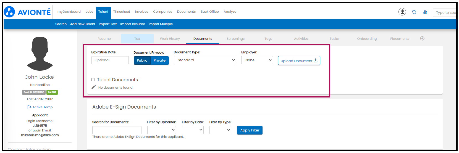The image size is (459, 153).
Task: Open the Filter by Uploader dropdown
Action: tap(161, 130)
